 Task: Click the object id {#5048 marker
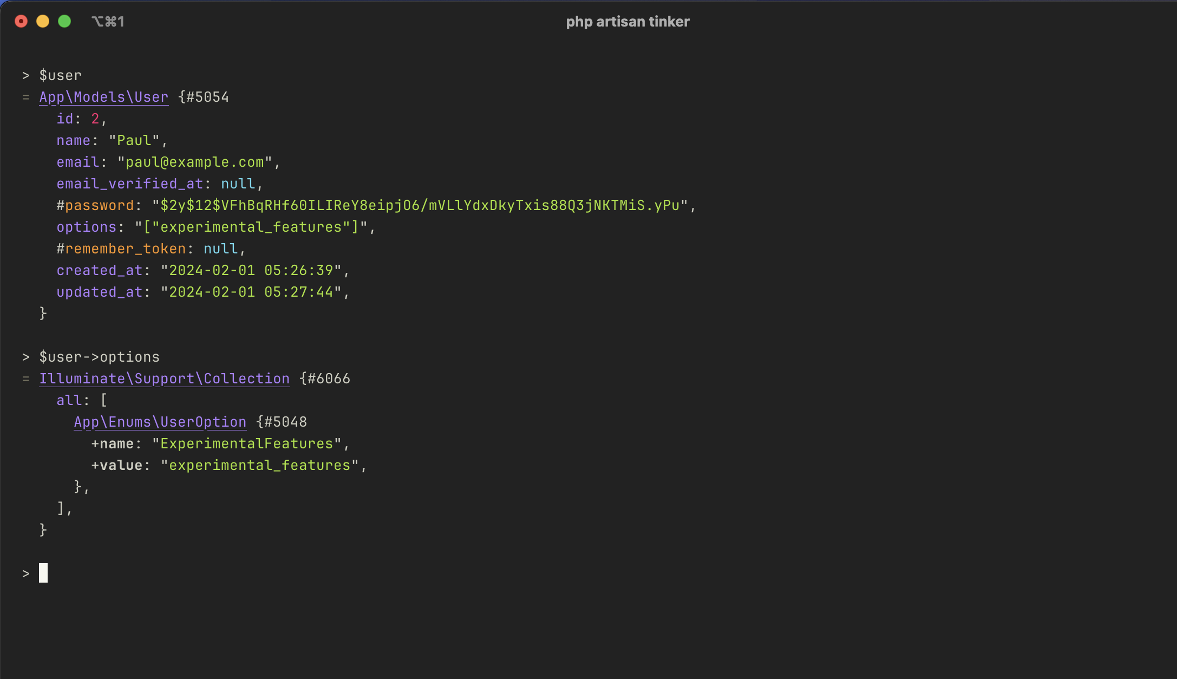point(282,422)
